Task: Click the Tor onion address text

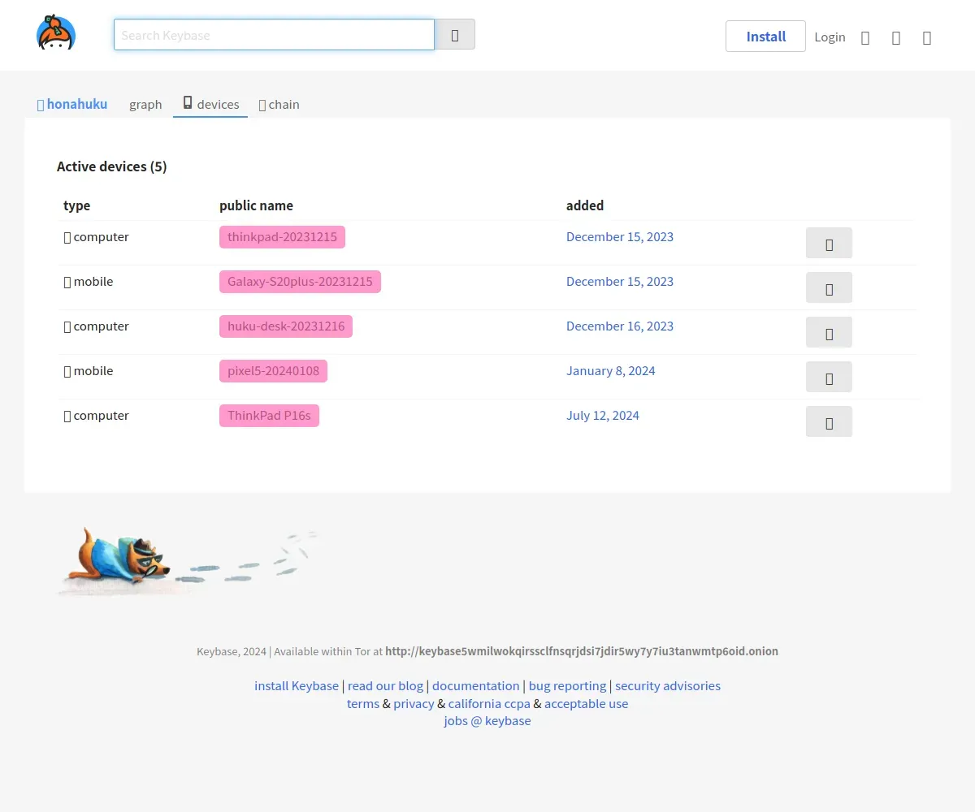Action: click(582, 651)
